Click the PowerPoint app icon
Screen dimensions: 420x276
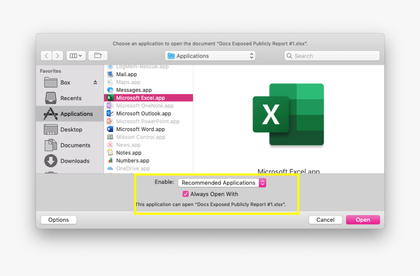(110, 121)
